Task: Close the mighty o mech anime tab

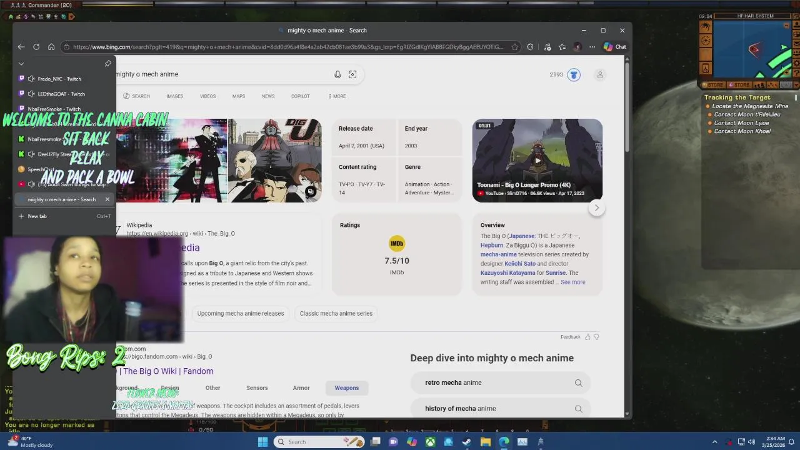Action: 107,199
